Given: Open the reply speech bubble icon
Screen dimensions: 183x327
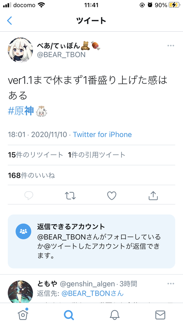Looking at the screenshot, I should 29,196.
